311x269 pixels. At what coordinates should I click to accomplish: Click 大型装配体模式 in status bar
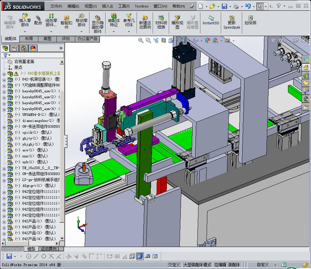point(197,265)
